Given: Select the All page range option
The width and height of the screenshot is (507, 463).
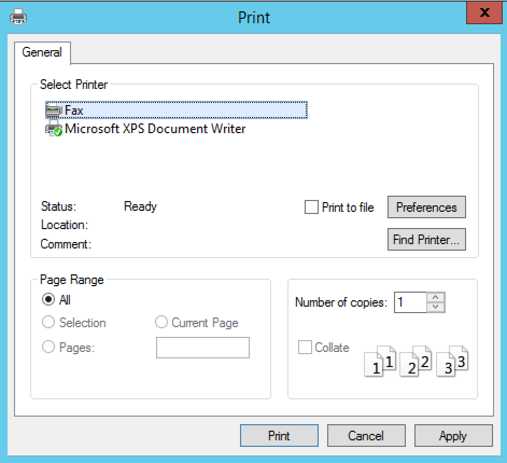Looking at the screenshot, I should click(x=48, y=300).
